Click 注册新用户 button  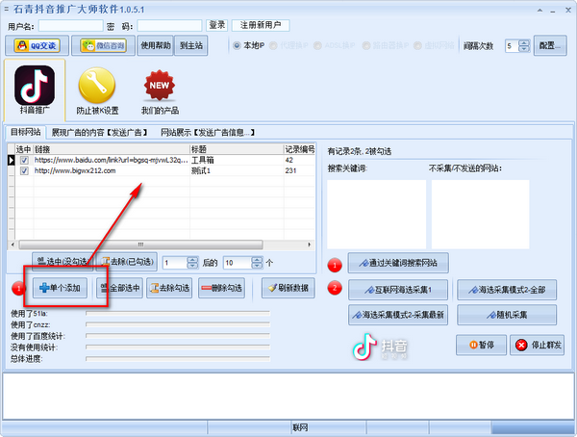click(x=261, y=25)
